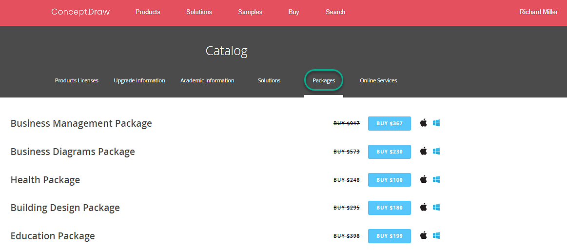This screenshot has width=567, height=250.
Task: Click Apple icon for Business Management Package
Action: tap(423, 123)
